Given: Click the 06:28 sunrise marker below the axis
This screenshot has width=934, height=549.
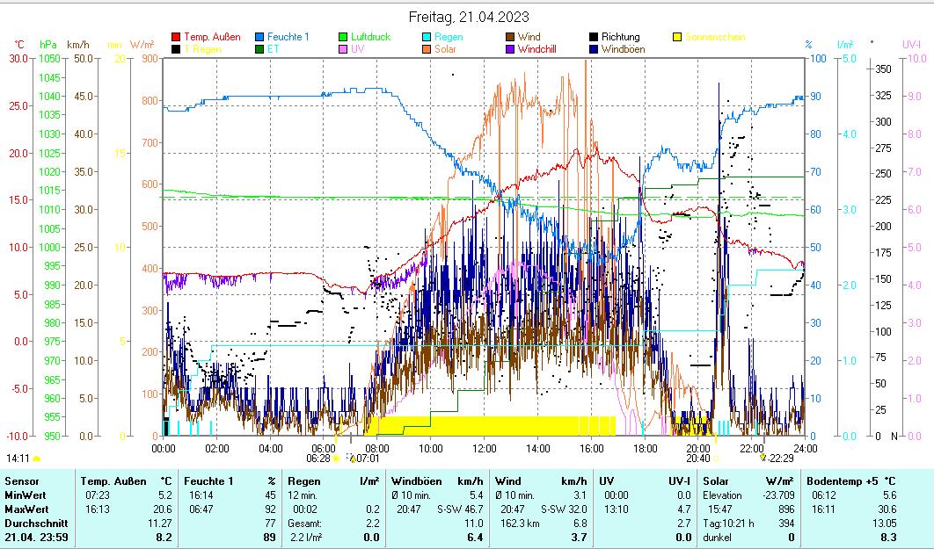Looking at the screenshot, I should coord(317,458).
